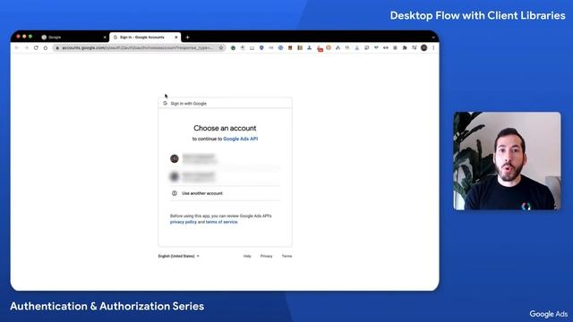Click the lock icon in the address bar
573x322 pixels.
(x=57, y=47)
